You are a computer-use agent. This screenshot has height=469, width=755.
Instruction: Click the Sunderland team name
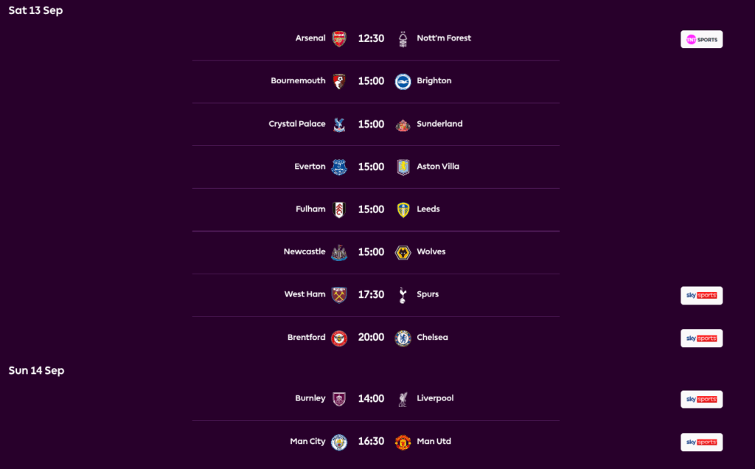pyautogui.click(x=439, y=124)
